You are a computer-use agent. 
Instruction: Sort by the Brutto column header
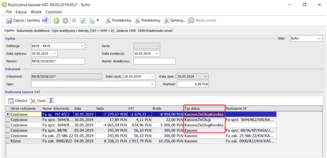coord(168,109)
